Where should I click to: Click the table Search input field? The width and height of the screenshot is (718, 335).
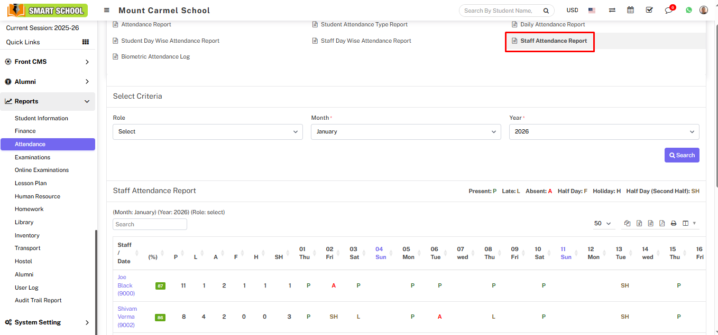(150, 224)
